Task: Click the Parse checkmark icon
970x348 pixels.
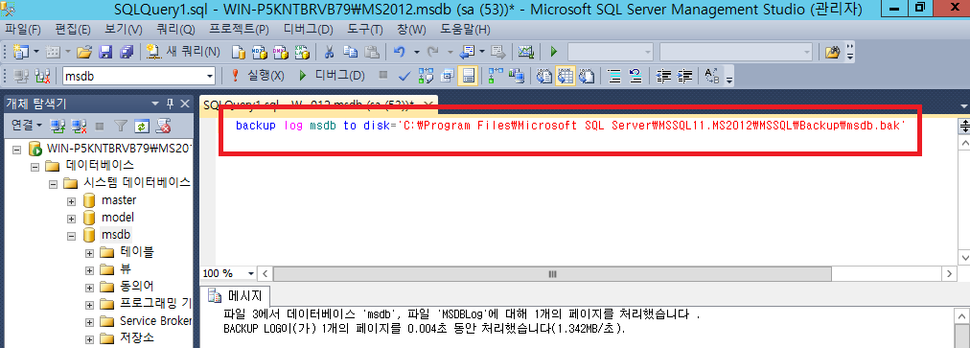Action: (404, 76)
